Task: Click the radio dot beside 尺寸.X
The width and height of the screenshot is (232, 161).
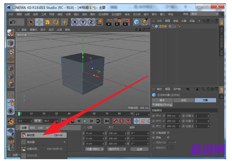Action: pos(154,116)
